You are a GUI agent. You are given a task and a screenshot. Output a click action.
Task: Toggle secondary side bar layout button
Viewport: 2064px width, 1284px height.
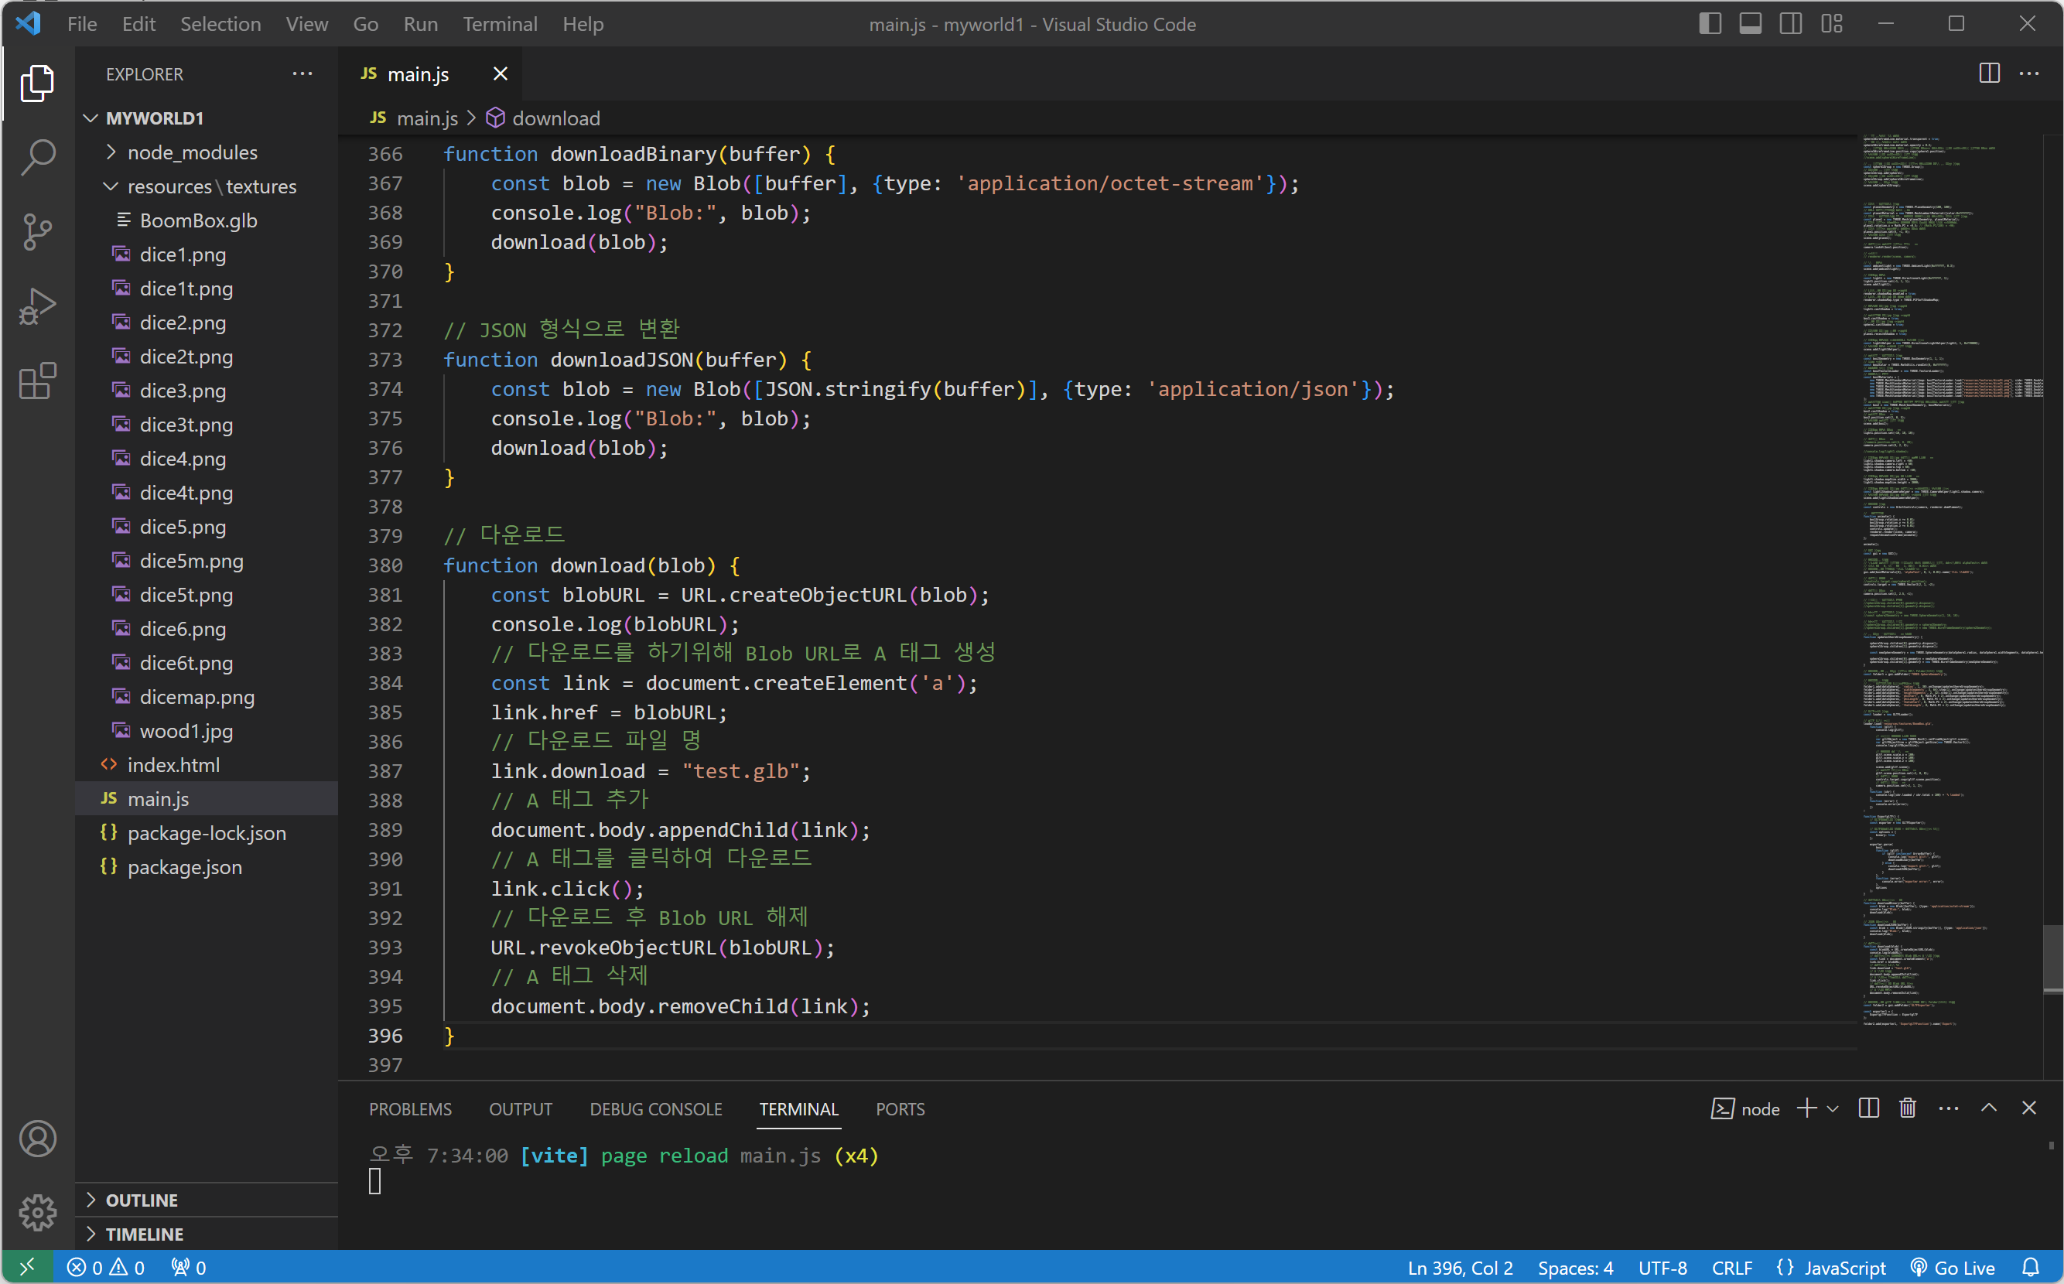point(1790,24)
